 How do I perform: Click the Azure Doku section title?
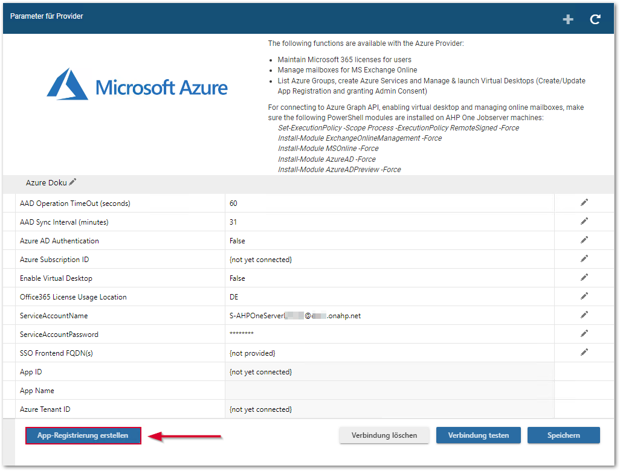pyautogui.click(x=47, y=182)
